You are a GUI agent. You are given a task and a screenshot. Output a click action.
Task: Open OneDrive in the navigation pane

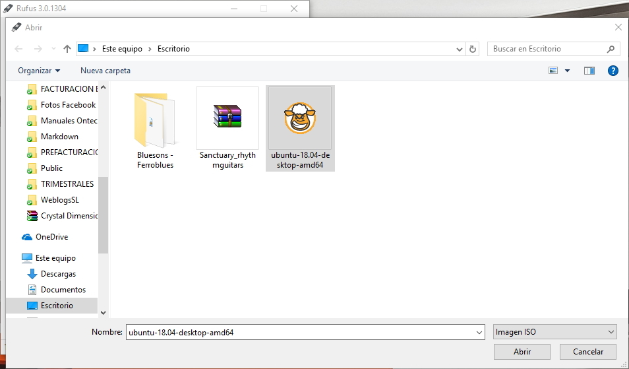[x=45, y=237]
